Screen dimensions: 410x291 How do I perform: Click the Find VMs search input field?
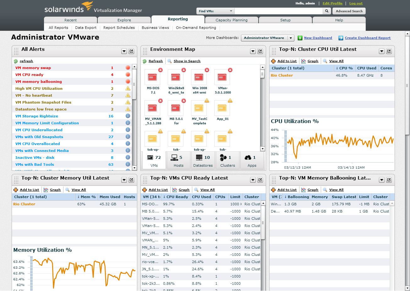point(279,11)
